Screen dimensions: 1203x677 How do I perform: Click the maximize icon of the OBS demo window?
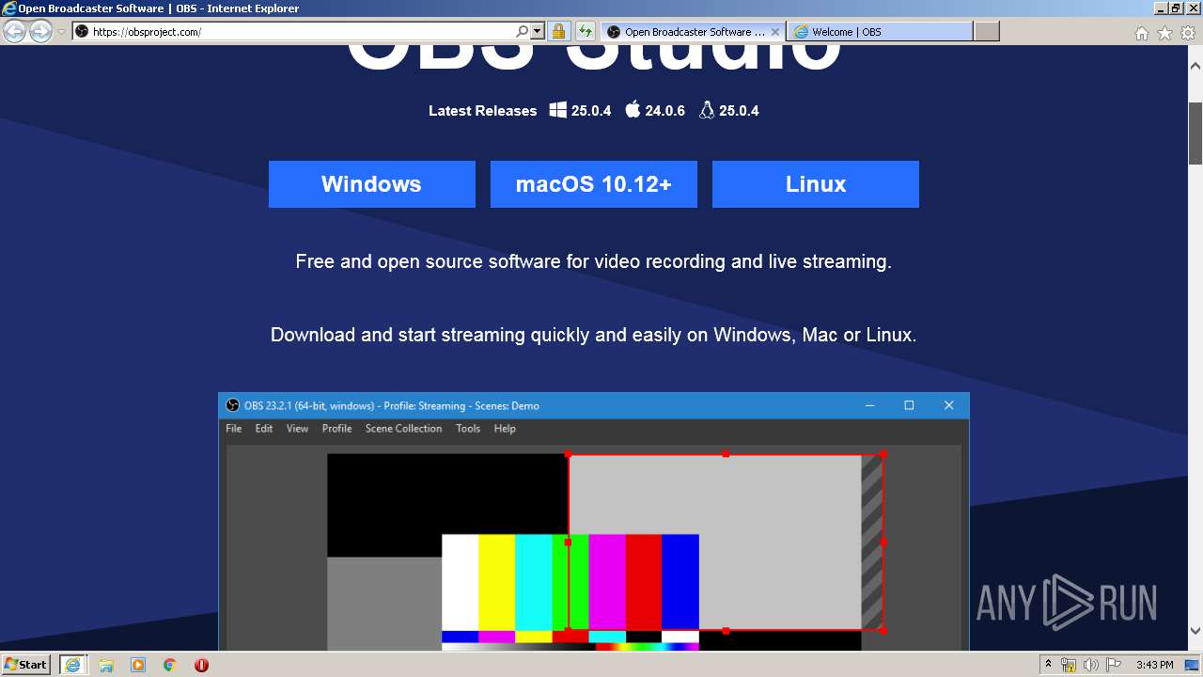click(x=909, y=405)
